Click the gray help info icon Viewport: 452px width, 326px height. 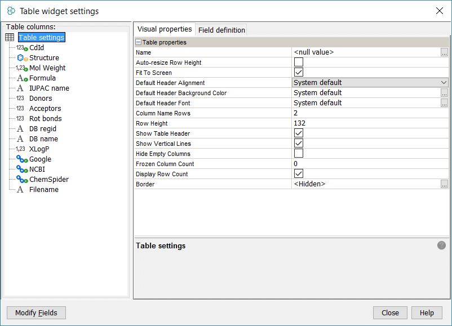(441, 245)
